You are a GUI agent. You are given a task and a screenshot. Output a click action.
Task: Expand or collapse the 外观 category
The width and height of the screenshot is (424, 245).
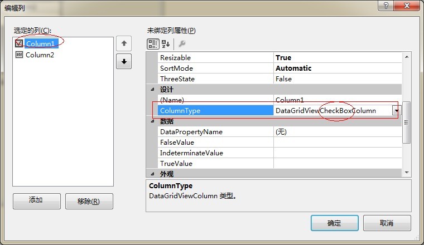[x=152, y=174]
